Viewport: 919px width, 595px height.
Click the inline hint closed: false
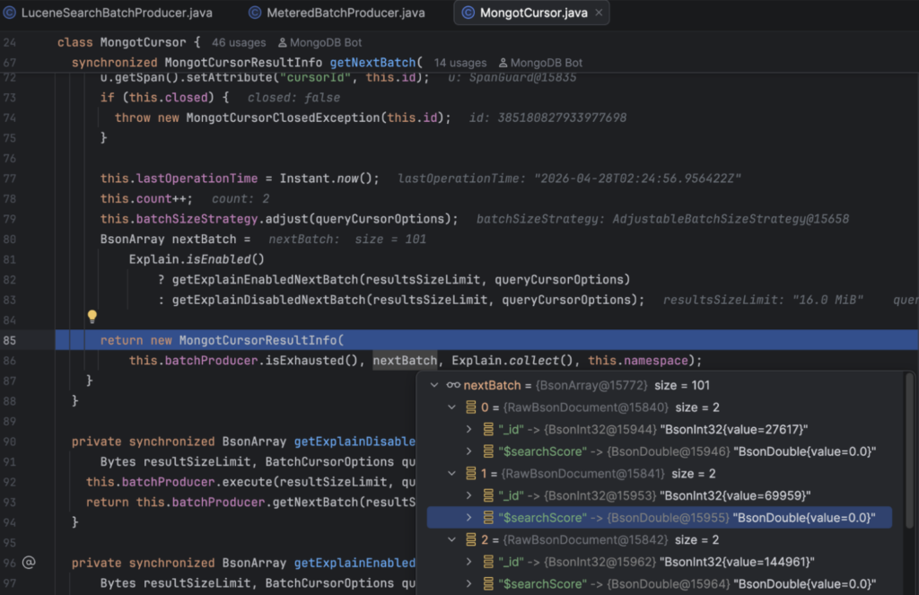coord(293,97)
